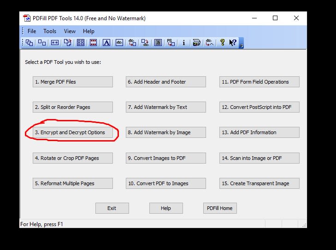
Task: Maximize the PDFill PDF Tools window
Action: tap(275, 18)
